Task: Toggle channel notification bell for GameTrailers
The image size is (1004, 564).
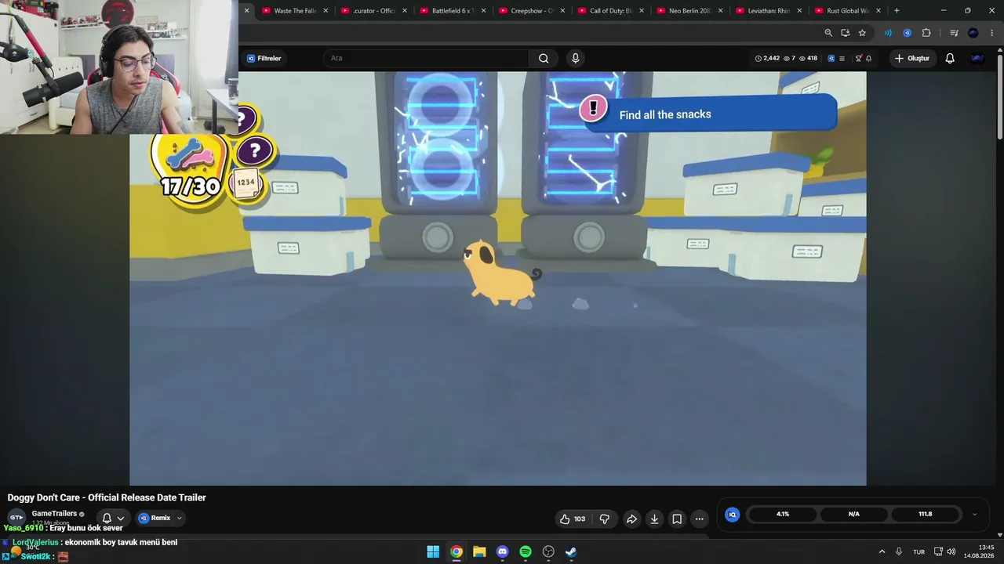Action: click(x=107, y=518)
